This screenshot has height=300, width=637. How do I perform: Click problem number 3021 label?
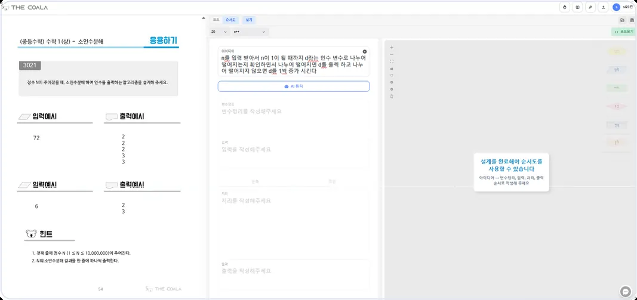point(30,66)
